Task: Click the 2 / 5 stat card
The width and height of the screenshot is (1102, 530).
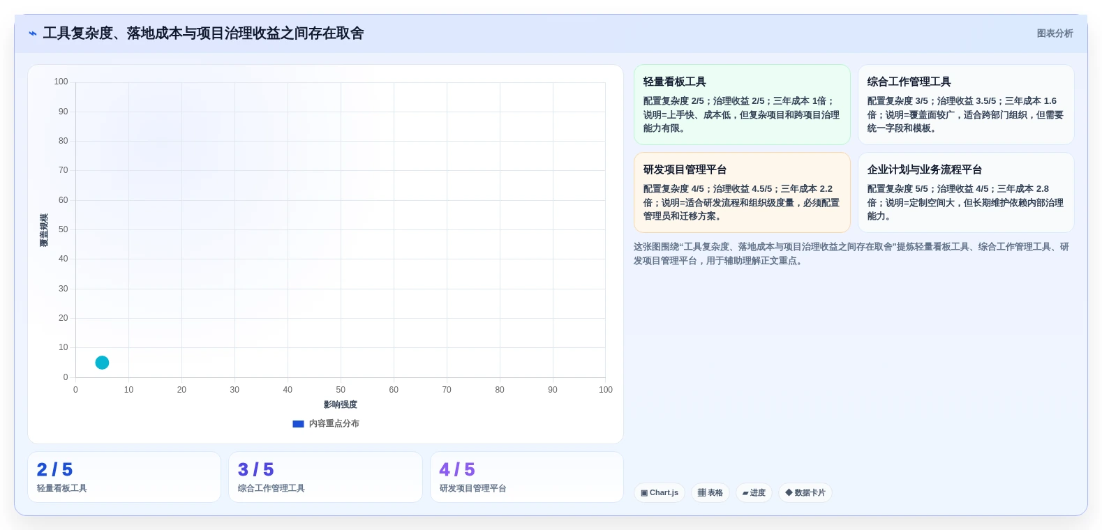Action: [124, 477]
